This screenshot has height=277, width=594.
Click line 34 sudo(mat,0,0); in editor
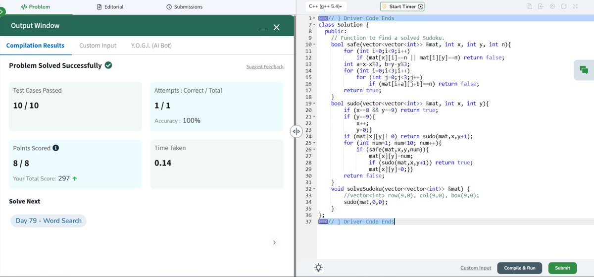click(366, 202)
